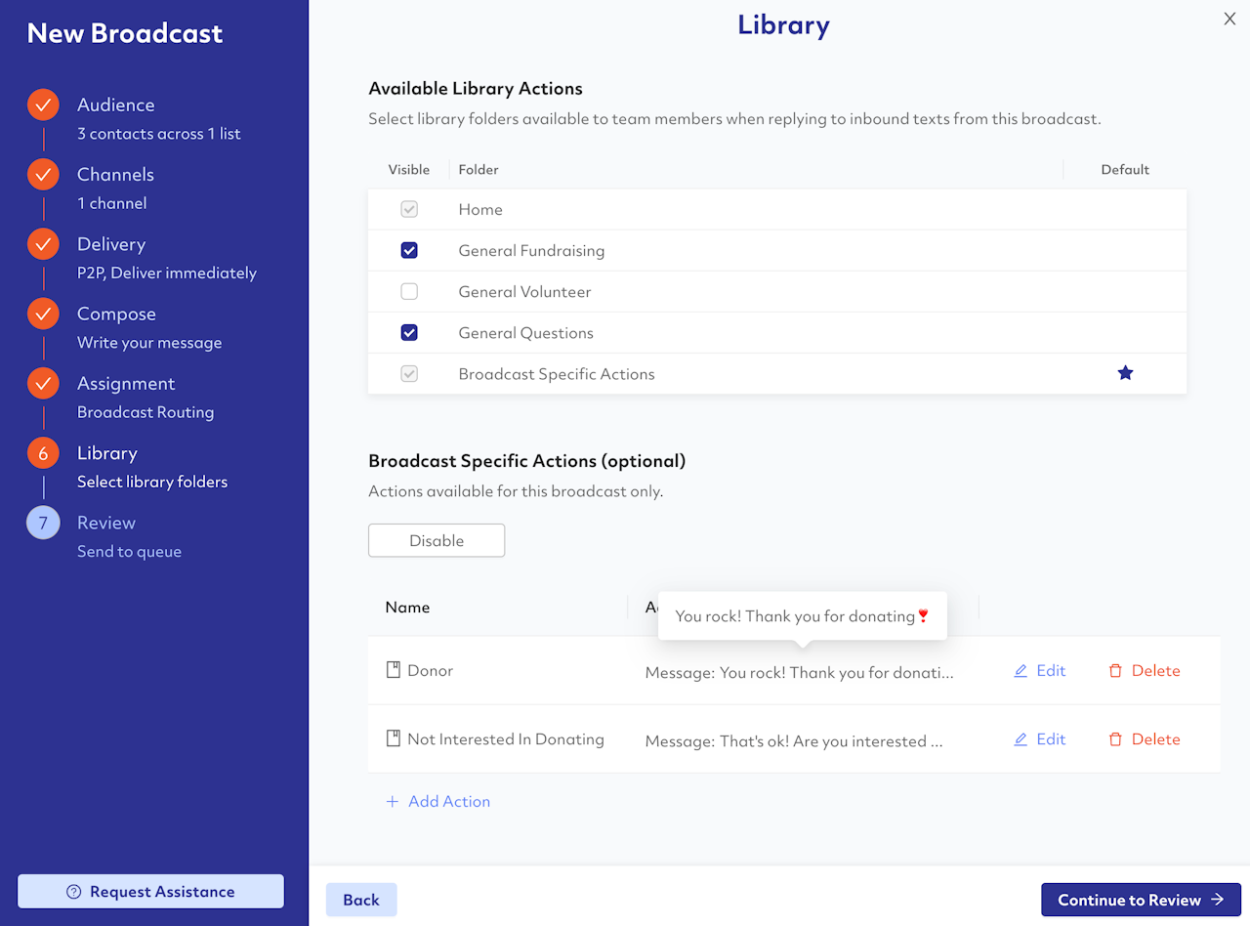
Task: Click the pencil edit icon for Donor
Action: (x=1021, y=671)
